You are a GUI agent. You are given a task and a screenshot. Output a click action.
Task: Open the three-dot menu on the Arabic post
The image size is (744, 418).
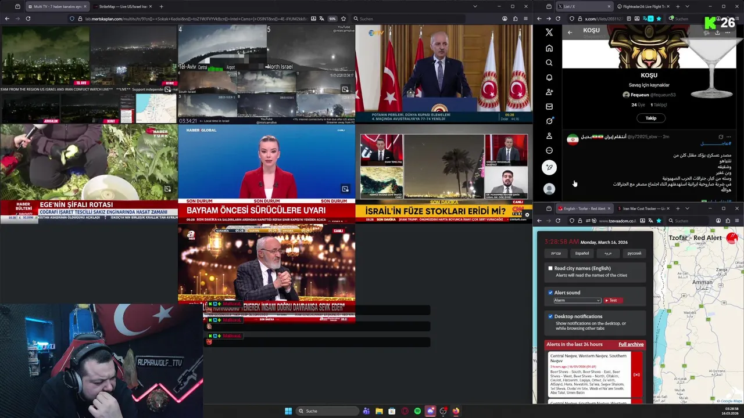point(728,136)
